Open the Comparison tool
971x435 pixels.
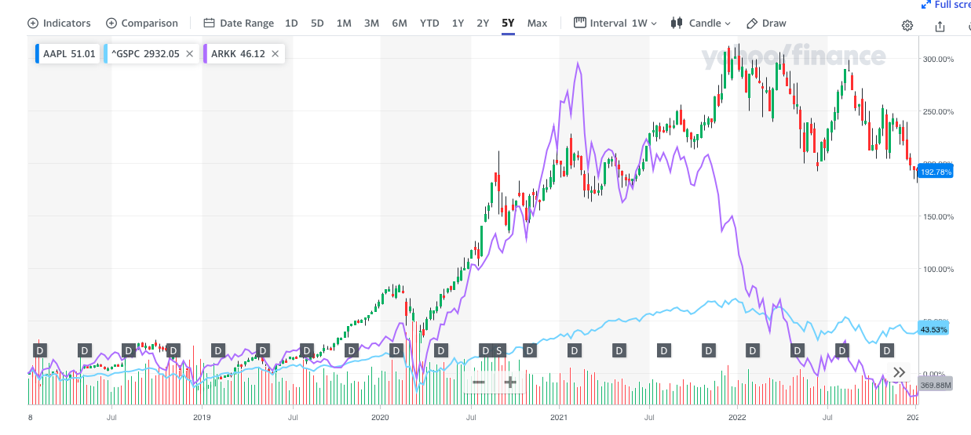click(x=142, y=23)
